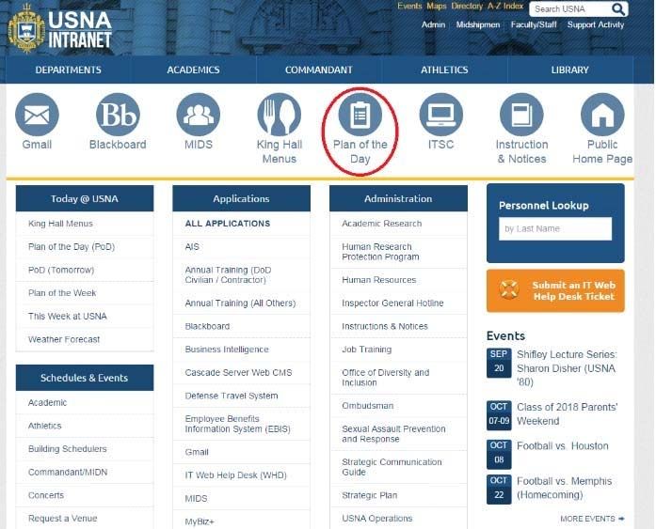656x529 pixels.
Task: Open USNA Operations link
Action: (x=377, y=518)
